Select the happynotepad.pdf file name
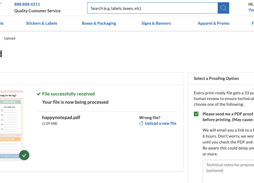Viewport: 254px width, 183px height. 61,117
